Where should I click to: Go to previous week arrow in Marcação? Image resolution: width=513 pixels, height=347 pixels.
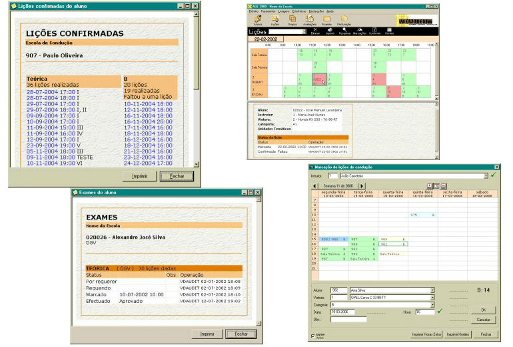point(314,186)
